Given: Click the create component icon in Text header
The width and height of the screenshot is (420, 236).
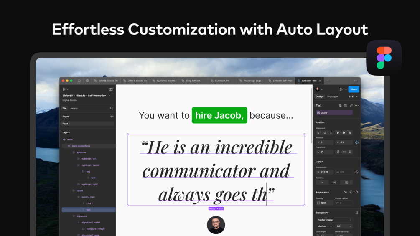Looking at the screenshot, I should tap(340, 105).
